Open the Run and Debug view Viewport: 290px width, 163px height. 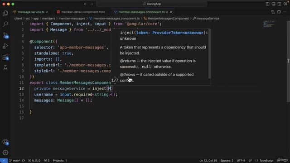pyautogui.click(x=5, y=46)
